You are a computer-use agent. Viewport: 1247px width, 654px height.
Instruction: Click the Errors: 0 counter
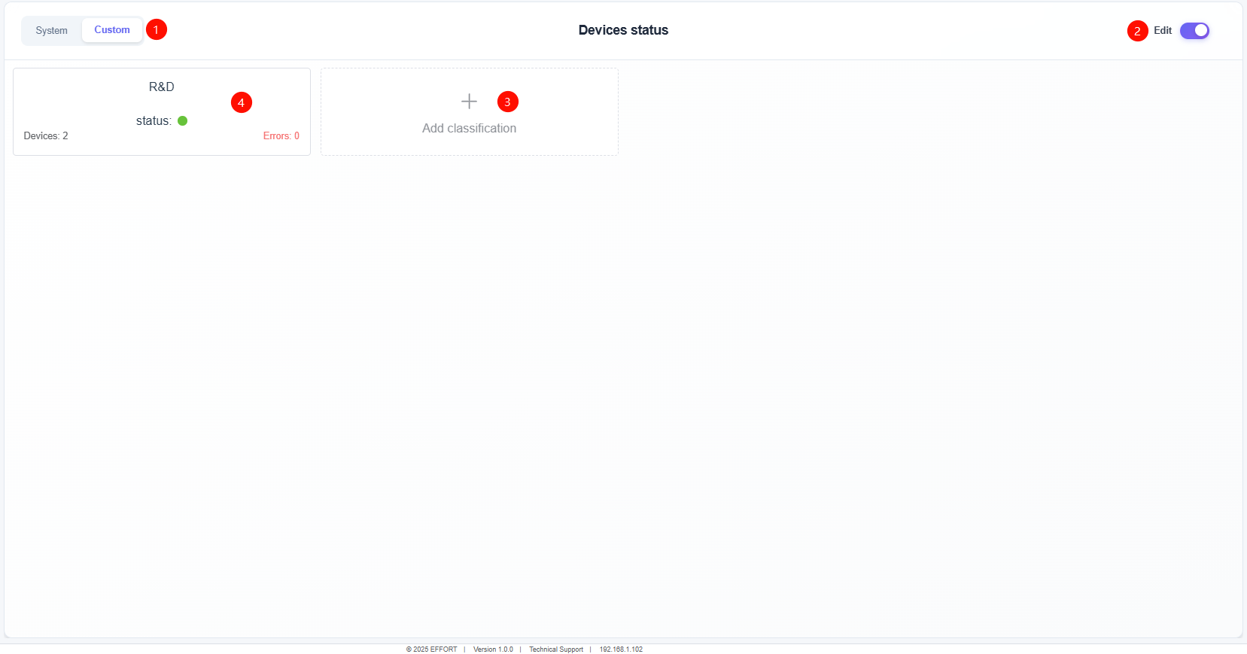[x=281, y=136]
